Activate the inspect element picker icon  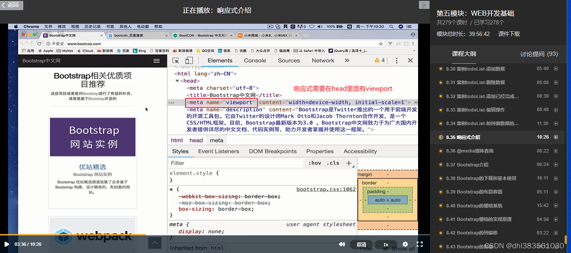point(176,60)
